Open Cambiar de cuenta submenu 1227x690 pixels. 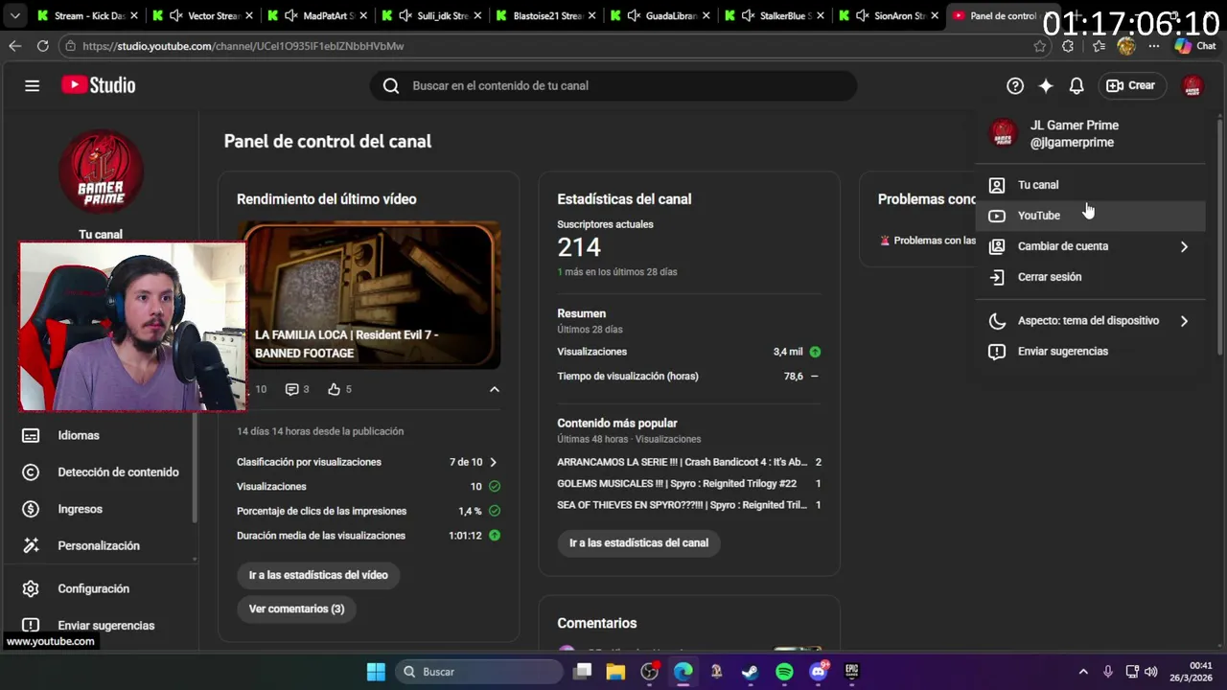coord(1091,246)
